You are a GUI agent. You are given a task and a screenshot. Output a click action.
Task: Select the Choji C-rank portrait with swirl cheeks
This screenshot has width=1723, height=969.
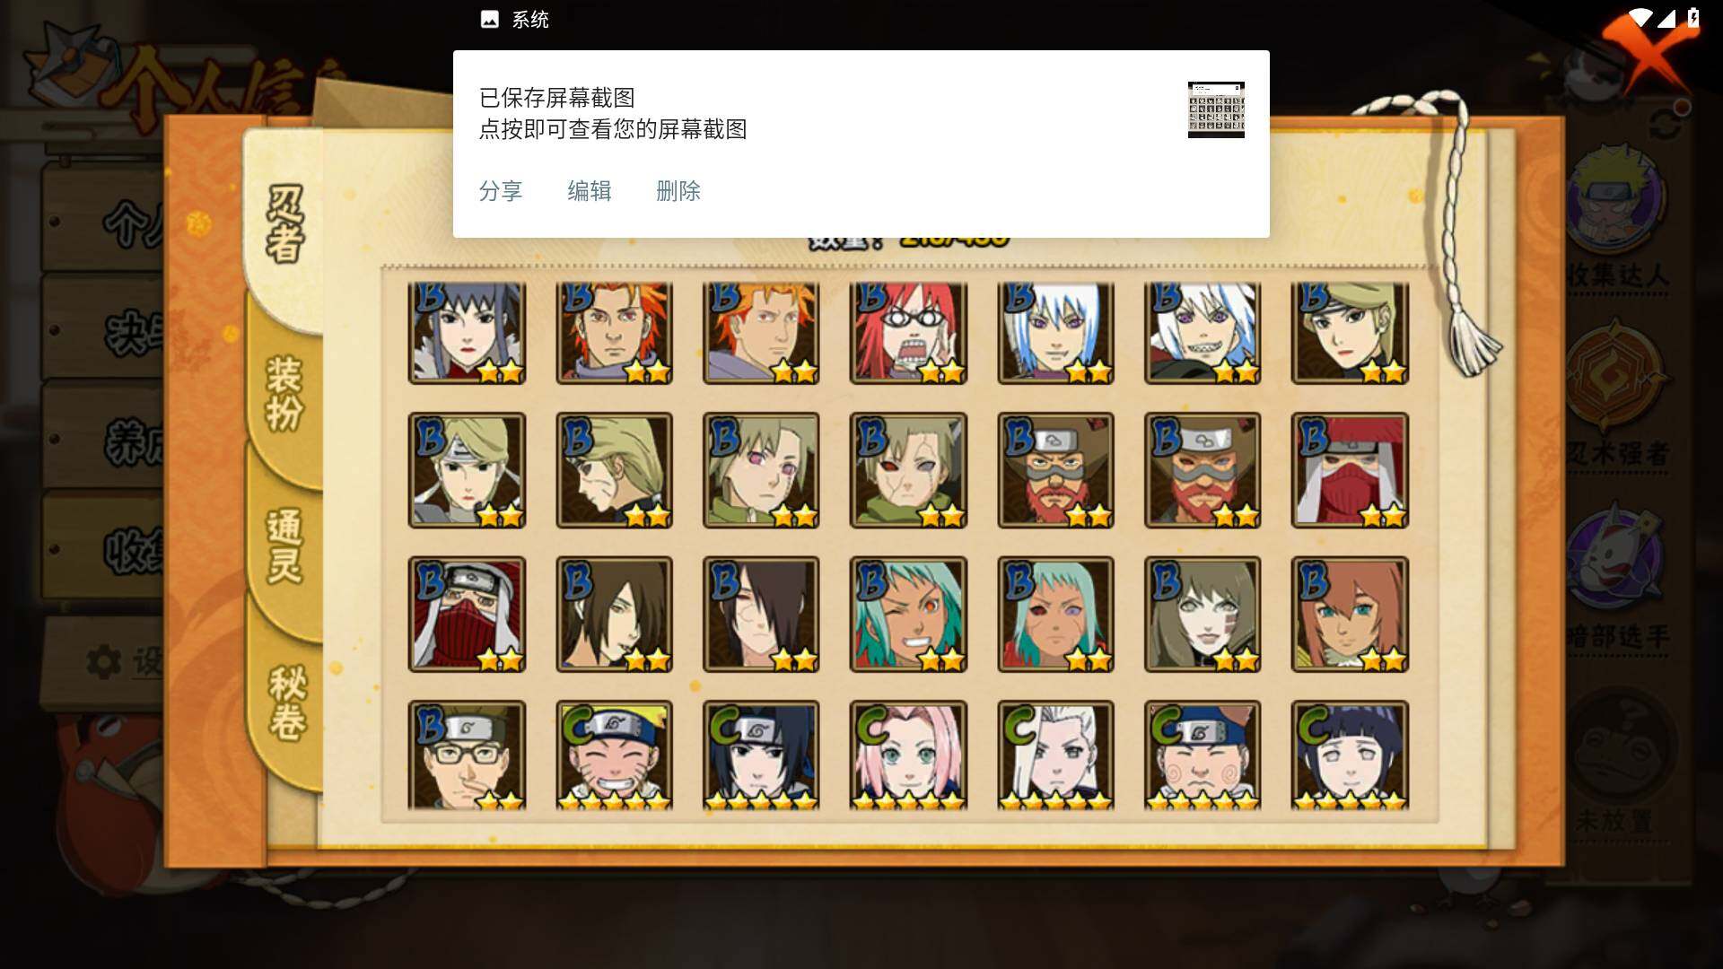click(x=1203, y=755)
